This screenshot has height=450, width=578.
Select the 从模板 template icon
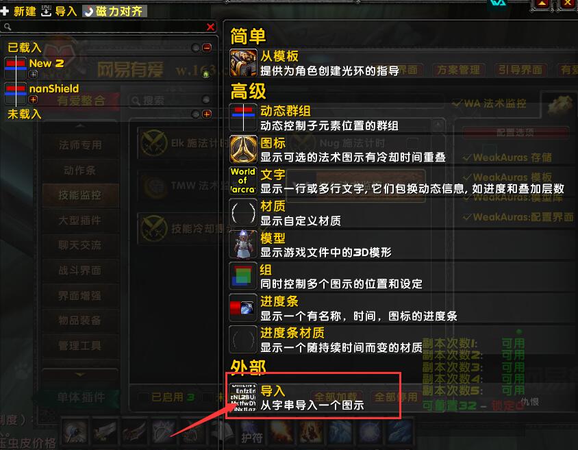[x=243, y=63]
